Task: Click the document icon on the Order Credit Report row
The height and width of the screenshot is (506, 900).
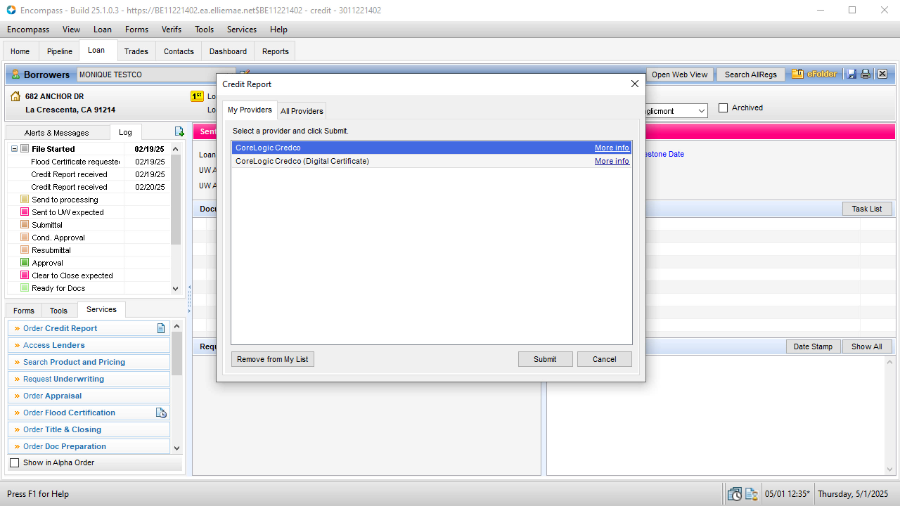Action: point(161,328)
